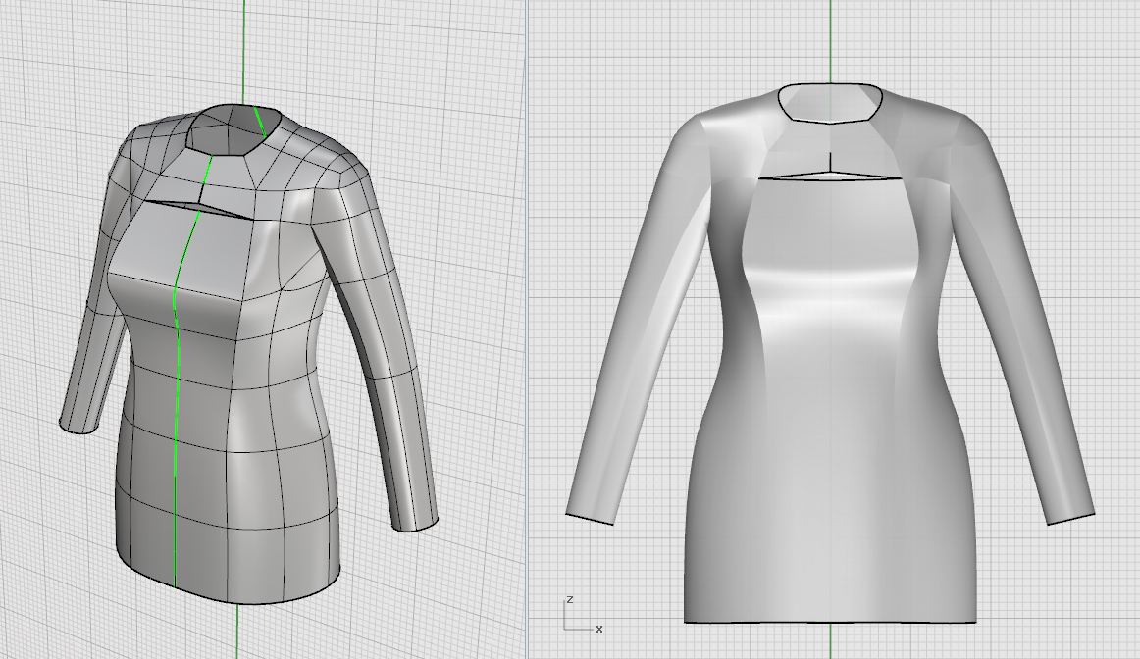Click green axis line below dress in perspective view
Image resolution: width=1140 pixels, height=659 pixels.
point(236,633)
